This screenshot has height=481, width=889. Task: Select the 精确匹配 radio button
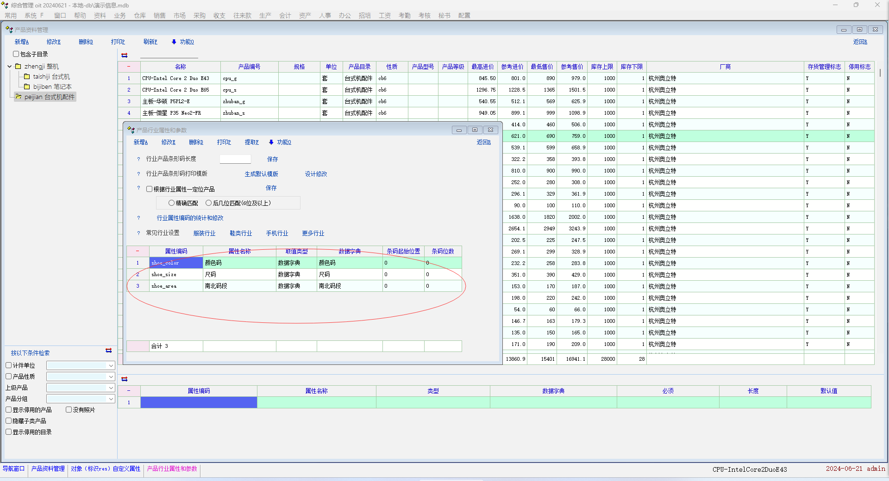(171, 203)
